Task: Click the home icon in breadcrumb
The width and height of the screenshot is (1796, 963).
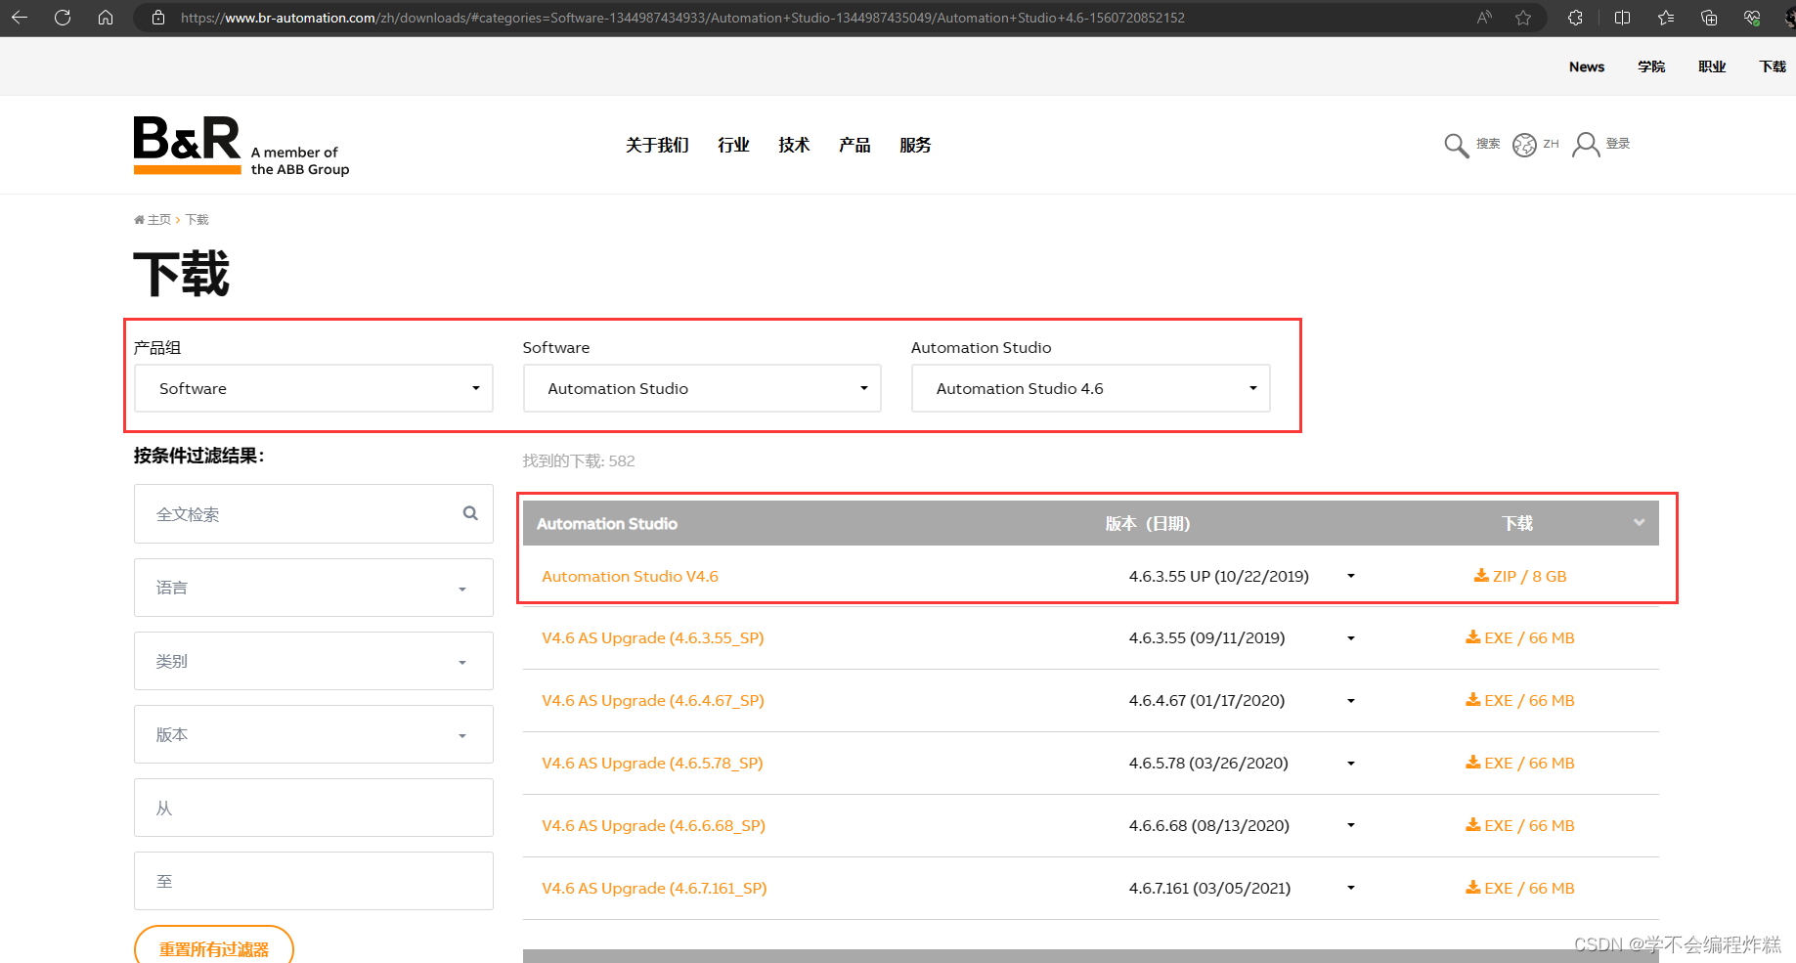Action: click(x=139, y=220)
